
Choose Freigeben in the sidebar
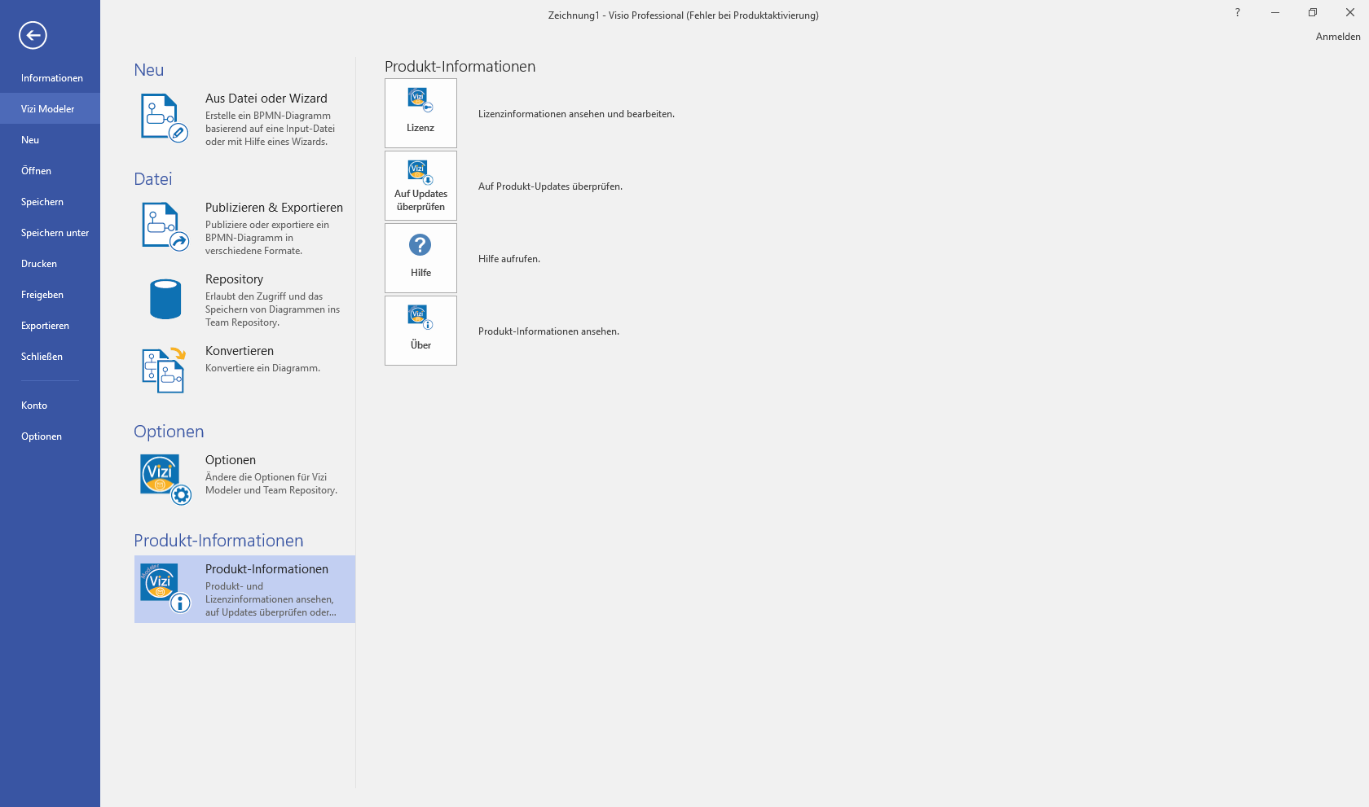(x=50, y=295)
